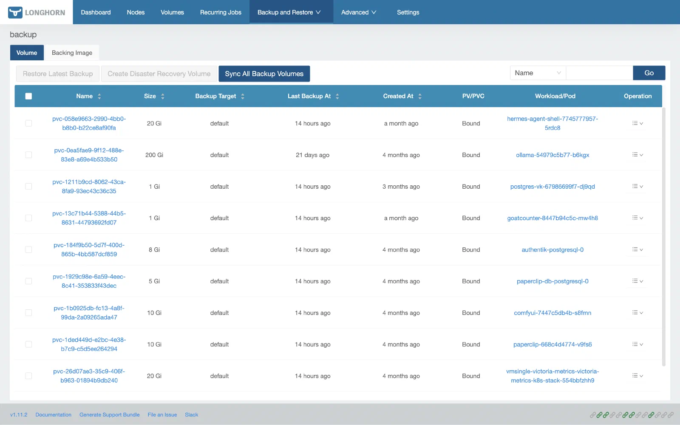The width and height of the screenshot is (680, 425).
Task: Open volume pvc-058e9663-2990-4bb0 link
Action: click(x=89, y=123)
